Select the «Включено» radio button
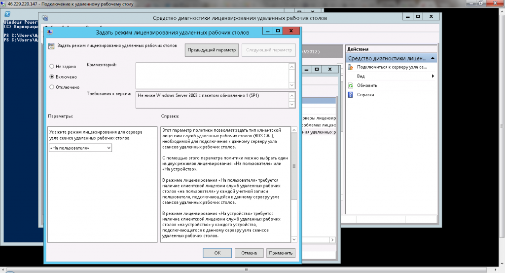 click(52, 77)
